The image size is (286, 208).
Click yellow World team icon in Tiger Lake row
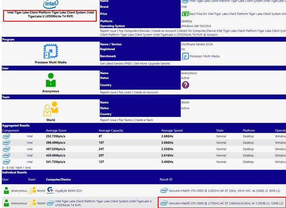pyautogui.click(x=32, y=203)
